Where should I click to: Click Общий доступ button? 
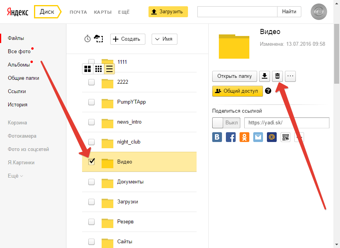[x=238, y=91]
